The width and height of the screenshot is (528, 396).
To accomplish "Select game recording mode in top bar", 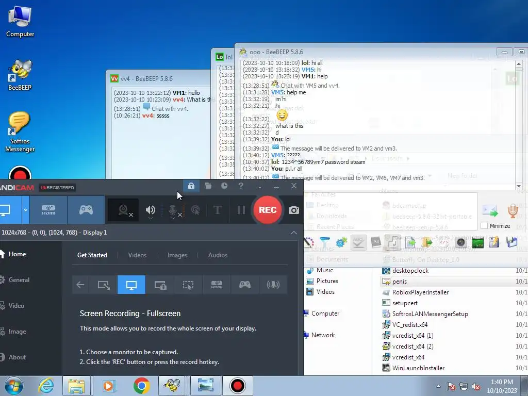I will coord(86,210).
